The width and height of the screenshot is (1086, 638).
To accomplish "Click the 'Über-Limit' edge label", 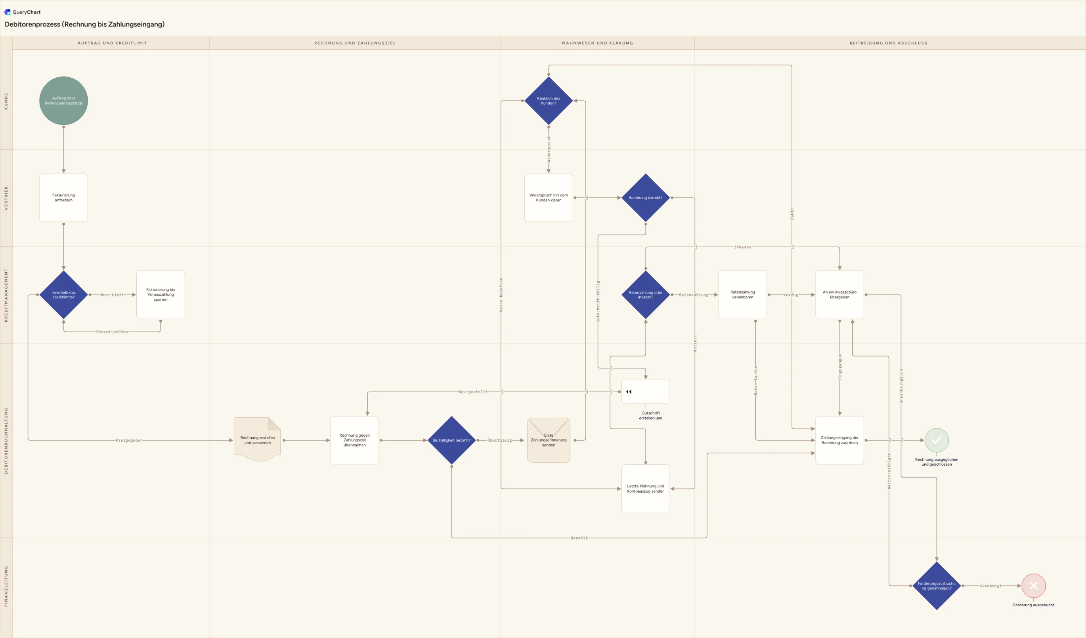I will click(x=111, y=295).
